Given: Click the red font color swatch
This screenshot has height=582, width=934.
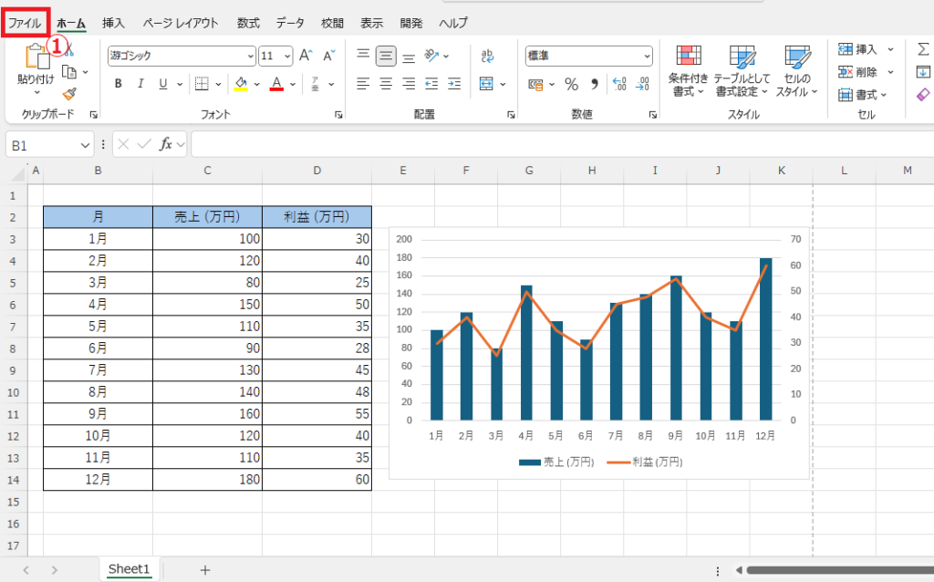Looking at the screenshot, I should click(x=276, y=84).
